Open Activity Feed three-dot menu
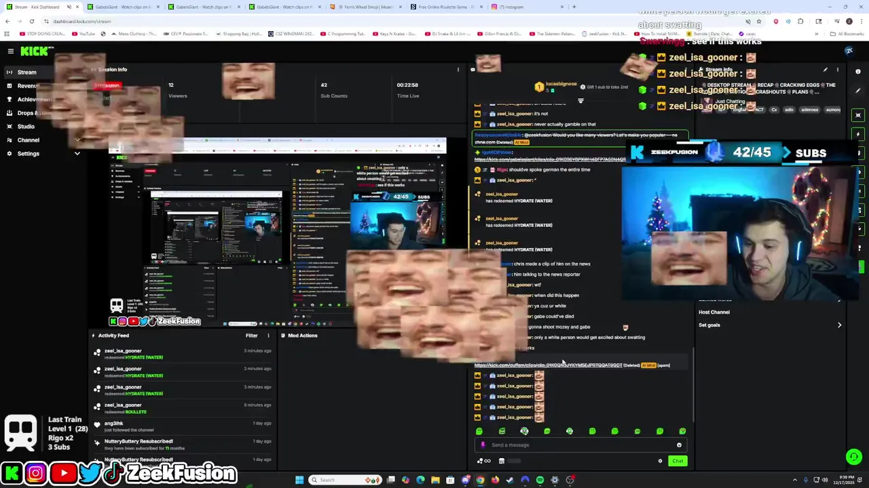Screen dimensions: 869x488 [268, 335]
